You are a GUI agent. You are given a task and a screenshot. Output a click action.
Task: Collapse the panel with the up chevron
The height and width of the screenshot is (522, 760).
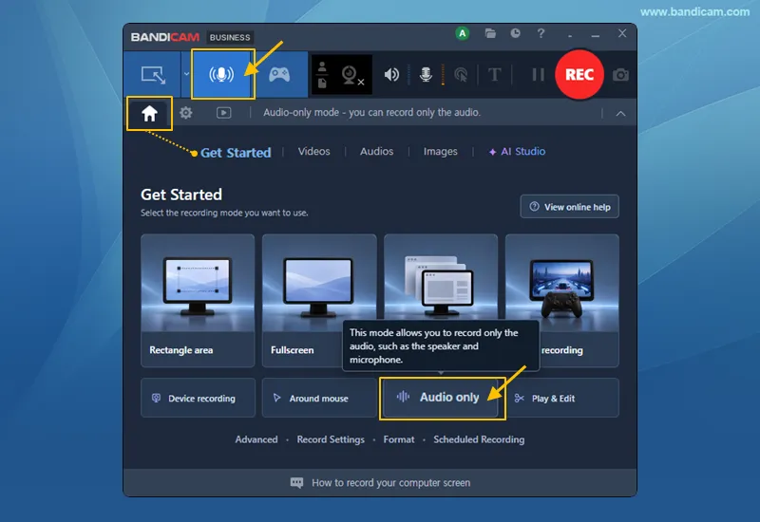point(620,113)
